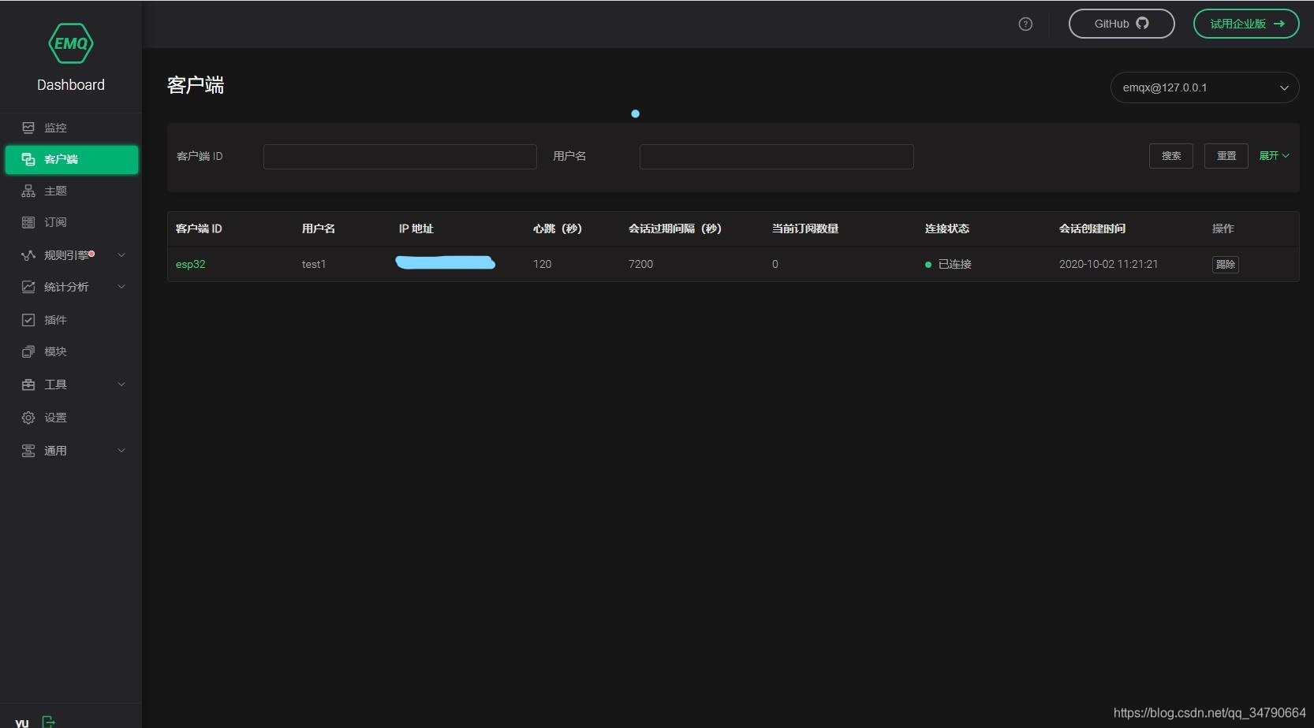Screen dimensions: 1314x728
Task: Expand the 工具 tools submenu chevron
Action: [x=121, y=384]
